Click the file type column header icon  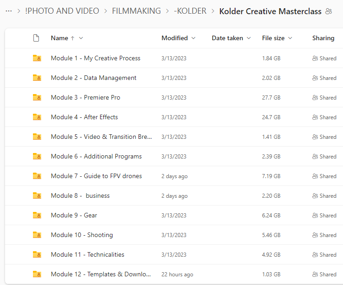[36, 38]
